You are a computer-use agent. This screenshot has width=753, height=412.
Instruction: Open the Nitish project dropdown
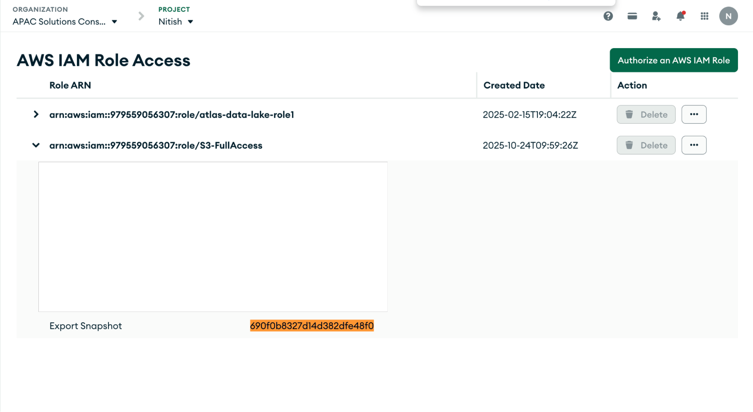coord(176,22)
